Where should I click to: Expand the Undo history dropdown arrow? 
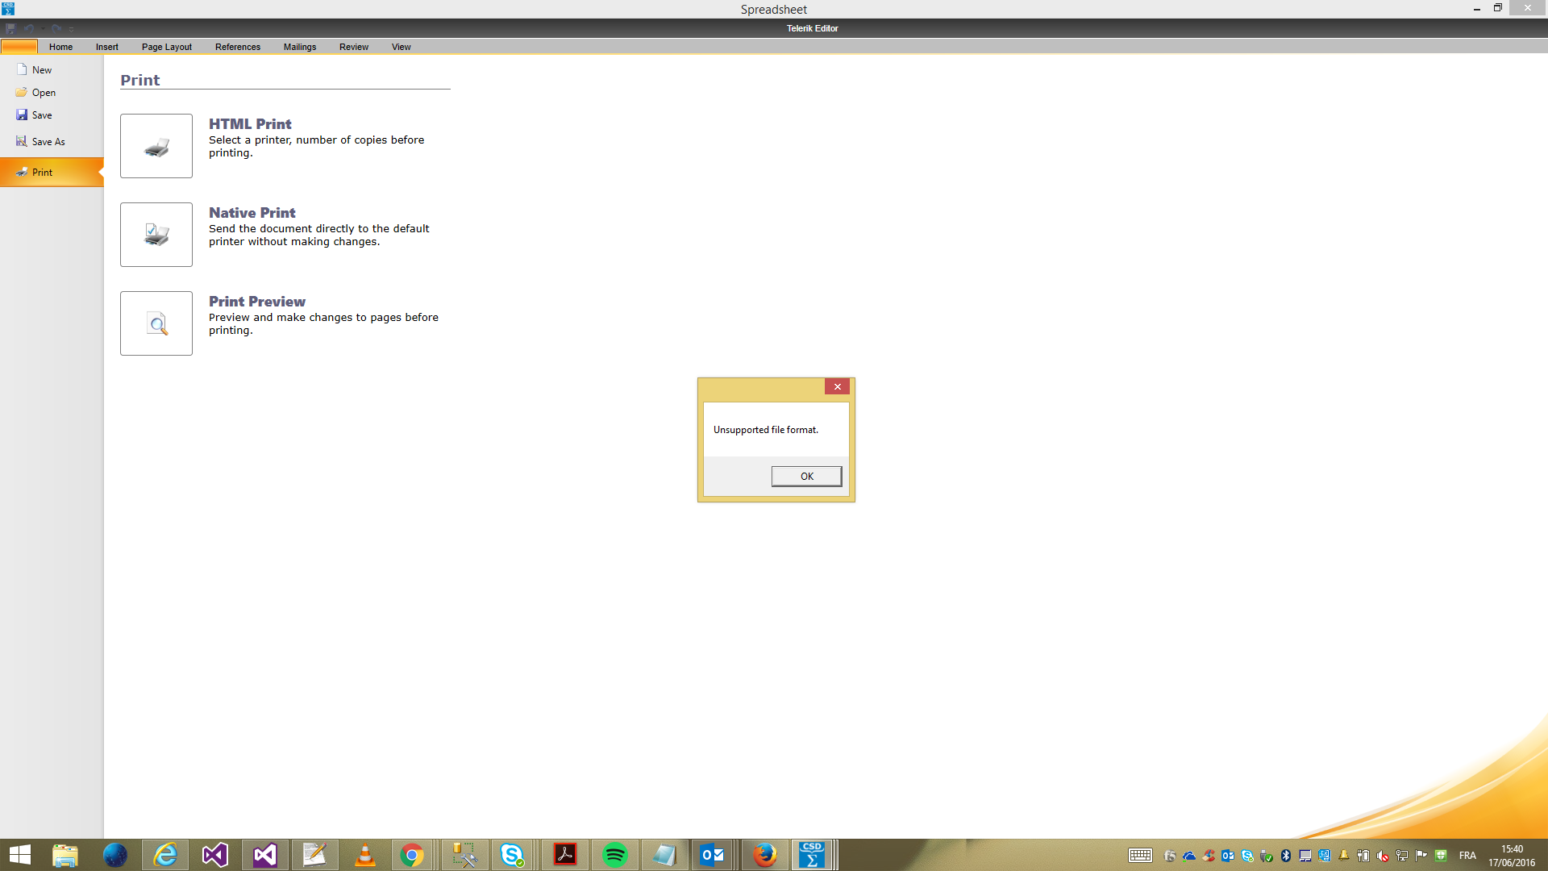(x=43, y=29)
